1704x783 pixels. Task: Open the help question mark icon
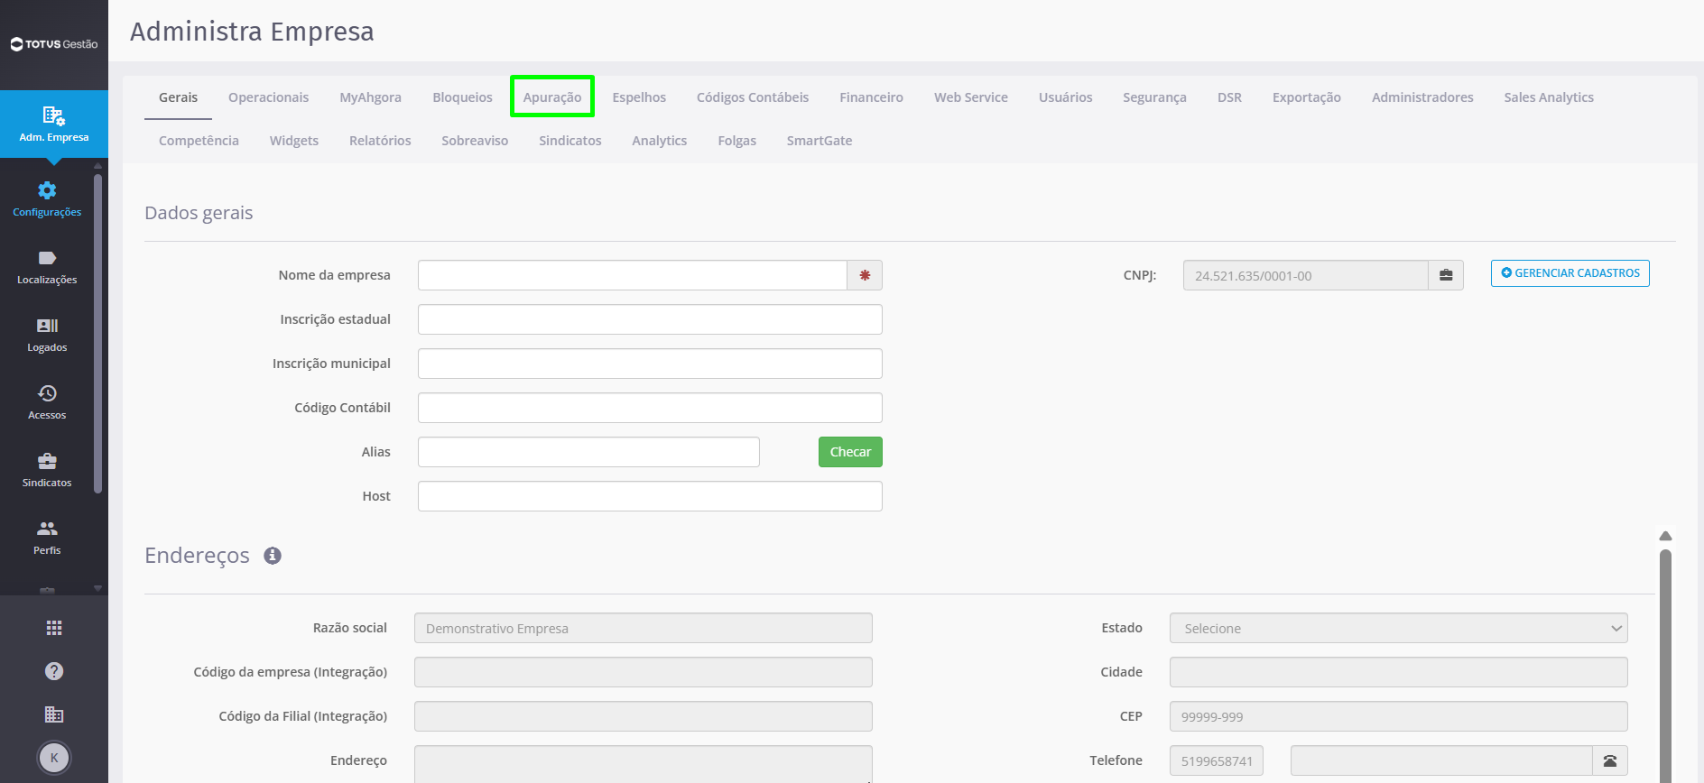coord(54,671)
